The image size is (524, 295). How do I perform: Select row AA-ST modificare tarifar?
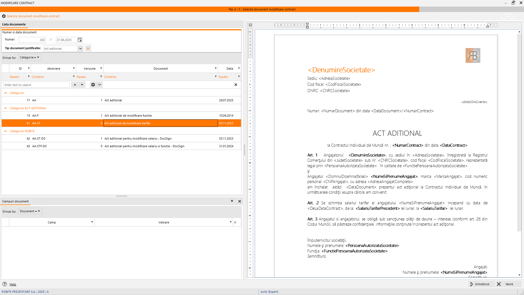(x=121, y=123)
